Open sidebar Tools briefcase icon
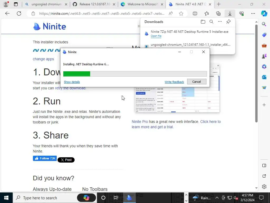This screenshot has height=203, width=270. 264,45
